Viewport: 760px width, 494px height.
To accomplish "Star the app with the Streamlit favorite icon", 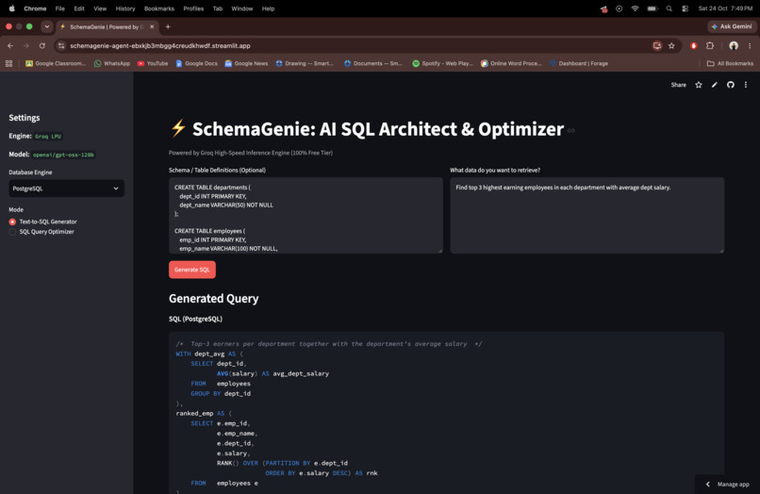I will tap(699, 85).
